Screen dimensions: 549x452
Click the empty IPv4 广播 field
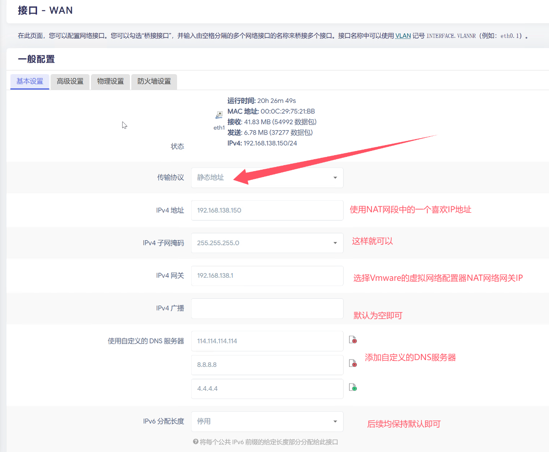267,308
